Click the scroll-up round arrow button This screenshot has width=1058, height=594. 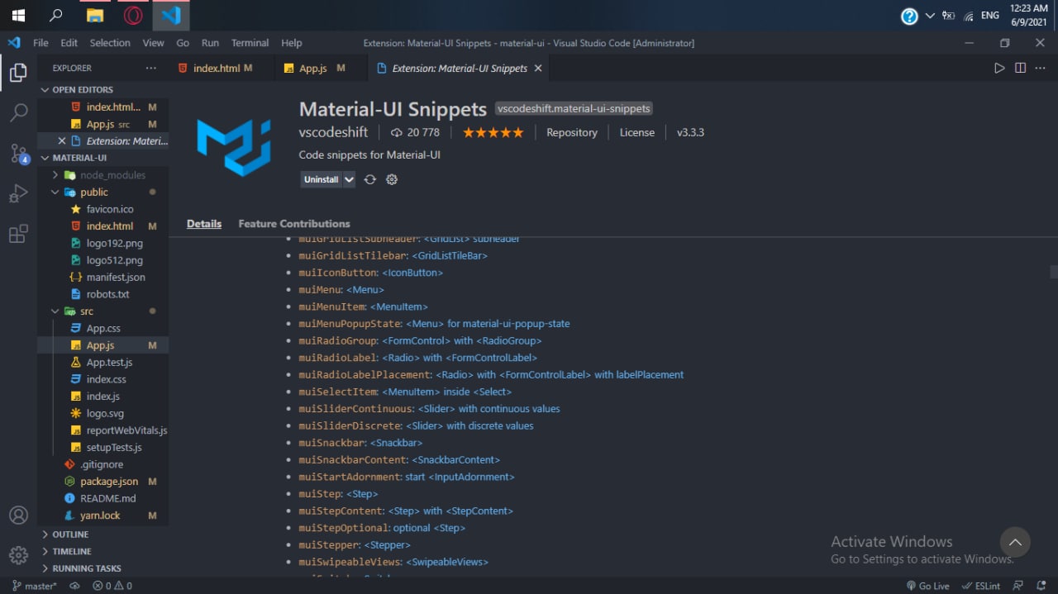point(1015,543)
